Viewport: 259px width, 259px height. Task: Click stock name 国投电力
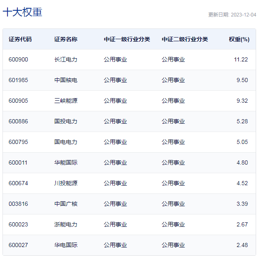tap(66, 121)
